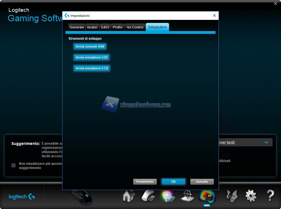Switch to the Generale tab
The height and width of the screenshot is (209, 281).
[x=77, y=27]
